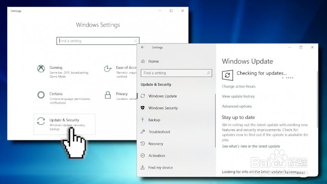This screenshot has width=327, height=184.
Task: Maximize the back Windows Settings window
Action: (x=171, y=11)
